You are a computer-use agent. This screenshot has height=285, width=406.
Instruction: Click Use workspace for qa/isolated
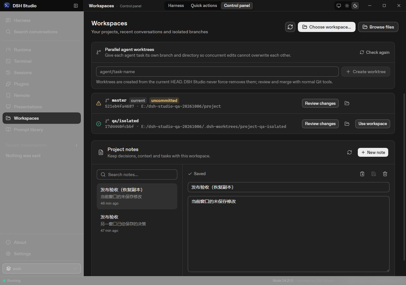coord(373,123)
